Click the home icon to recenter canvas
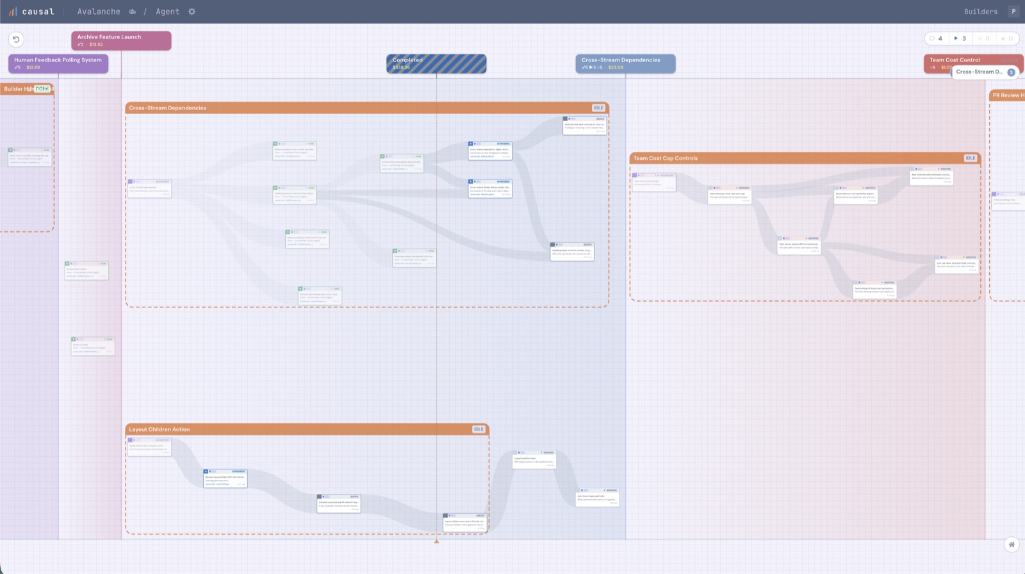Image resolution: width=1025 pixels, height=574 pixels. [1012, 545]
